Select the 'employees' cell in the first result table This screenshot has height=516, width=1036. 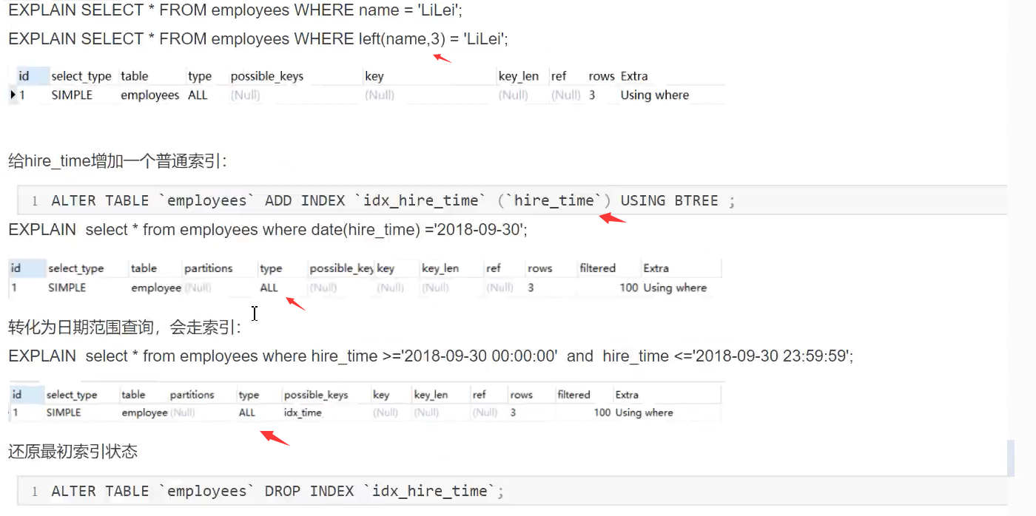point(149,95)
